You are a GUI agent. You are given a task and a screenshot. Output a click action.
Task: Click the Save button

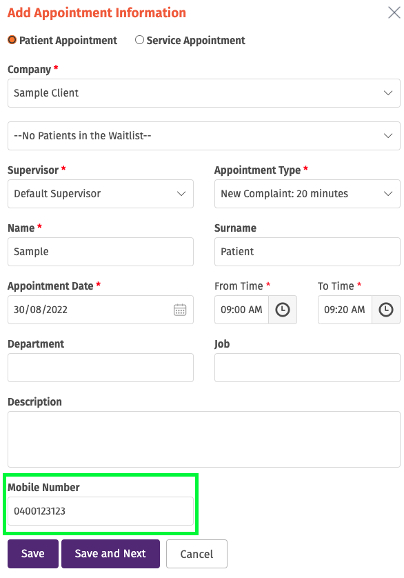click(x=33, y=554)
